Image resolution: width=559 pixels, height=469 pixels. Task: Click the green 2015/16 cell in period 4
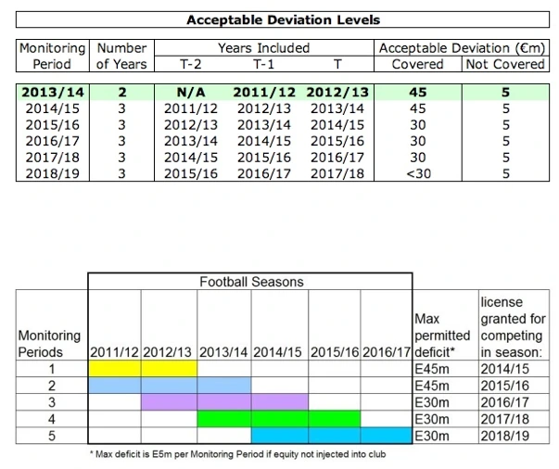click(x=335, y=419)
